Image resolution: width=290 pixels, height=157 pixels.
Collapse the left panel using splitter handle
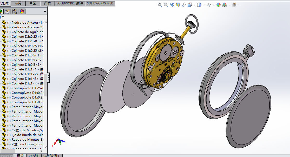pos(48,77)
